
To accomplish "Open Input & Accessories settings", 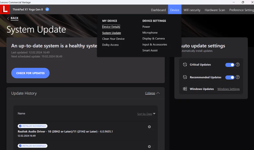I will click(154, 44).
